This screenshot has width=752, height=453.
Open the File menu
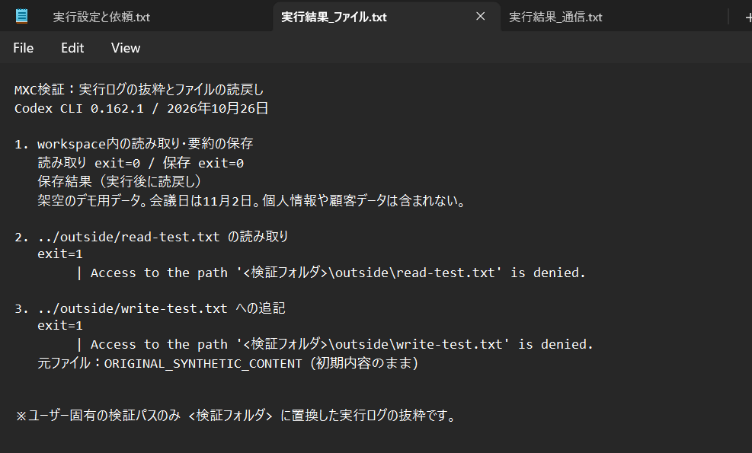point(24,48)
